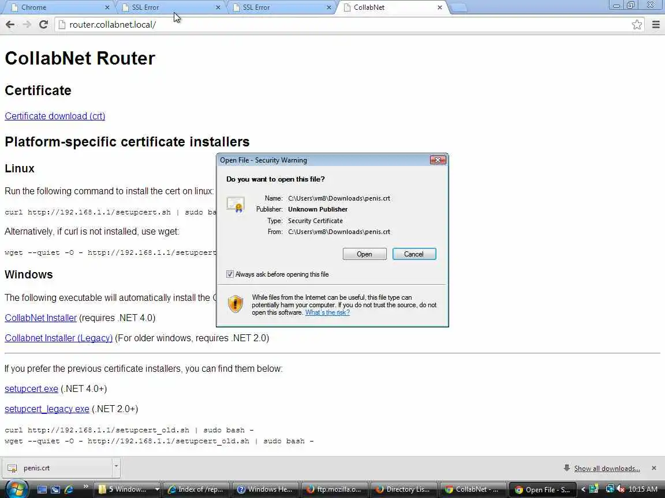Switch to Directory Listing Firefox window
This screenshot has height=498, width=665.
404,489
